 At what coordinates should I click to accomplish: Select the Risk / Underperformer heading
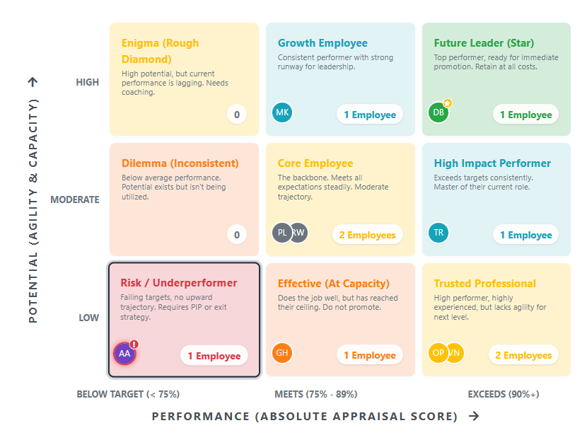tap(178, 283)
